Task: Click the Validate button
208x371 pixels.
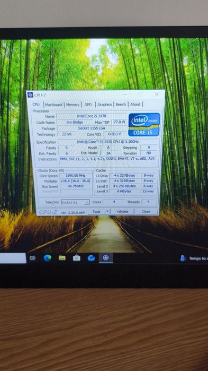Action: coord(122,212)
